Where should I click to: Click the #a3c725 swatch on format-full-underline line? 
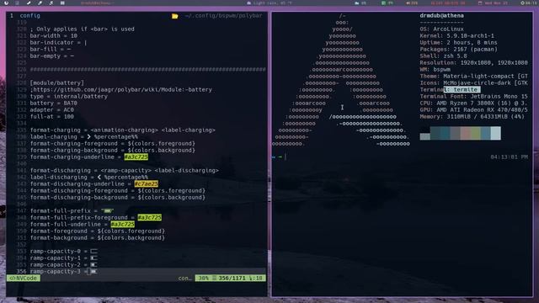pos(123,225)
